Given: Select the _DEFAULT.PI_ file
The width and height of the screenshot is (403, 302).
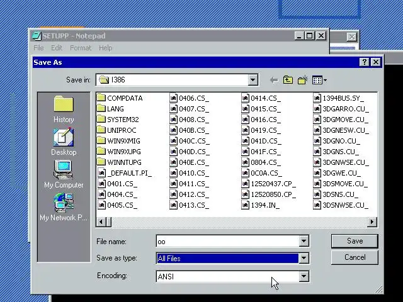Looking at the screenshot, I should (125, 173).
